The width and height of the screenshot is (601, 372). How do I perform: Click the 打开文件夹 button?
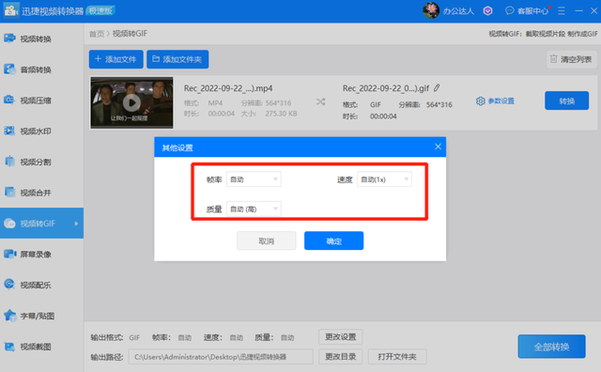[x=397, y=357]
